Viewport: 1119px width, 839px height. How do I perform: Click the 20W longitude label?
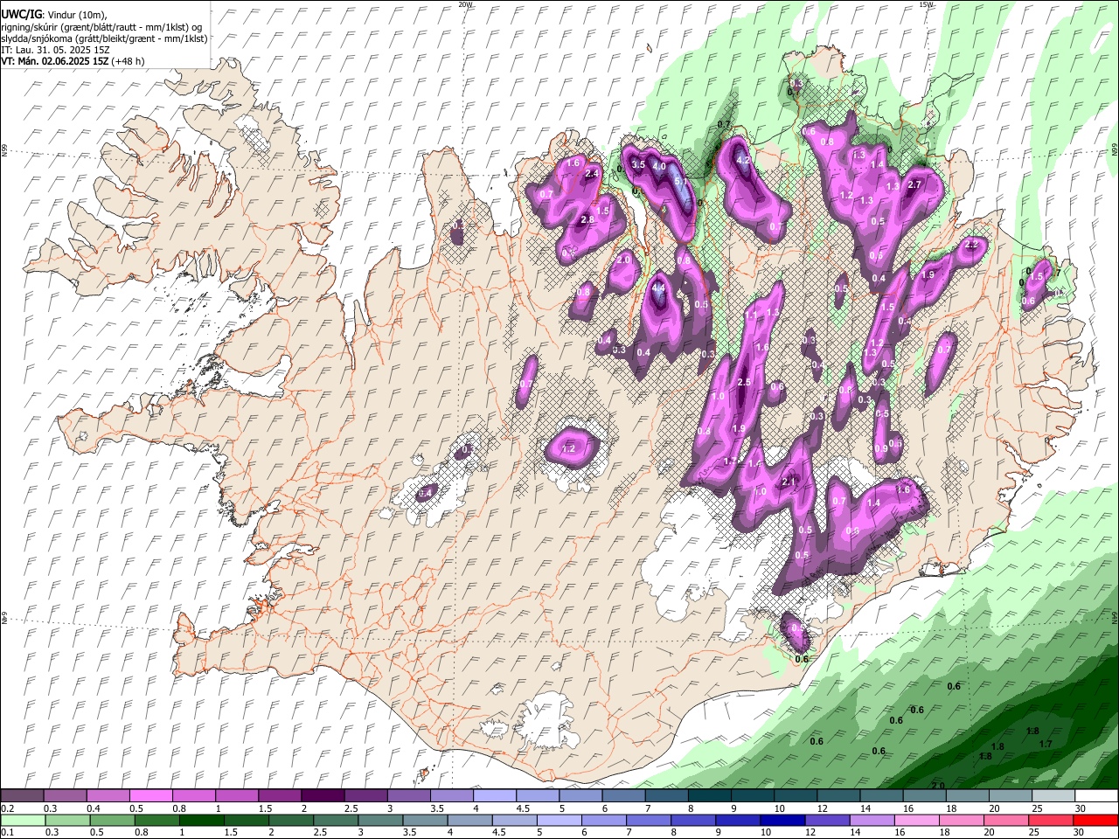coord(465,4)
